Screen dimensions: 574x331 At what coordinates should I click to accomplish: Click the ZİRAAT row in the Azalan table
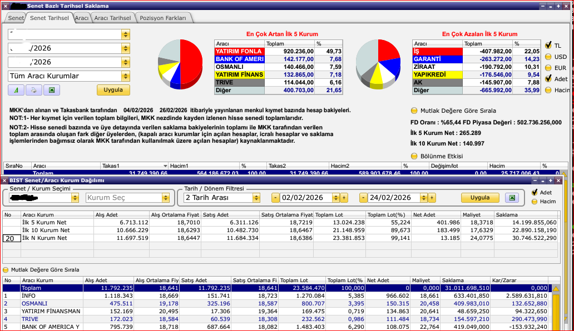click(x=476, y=67)
